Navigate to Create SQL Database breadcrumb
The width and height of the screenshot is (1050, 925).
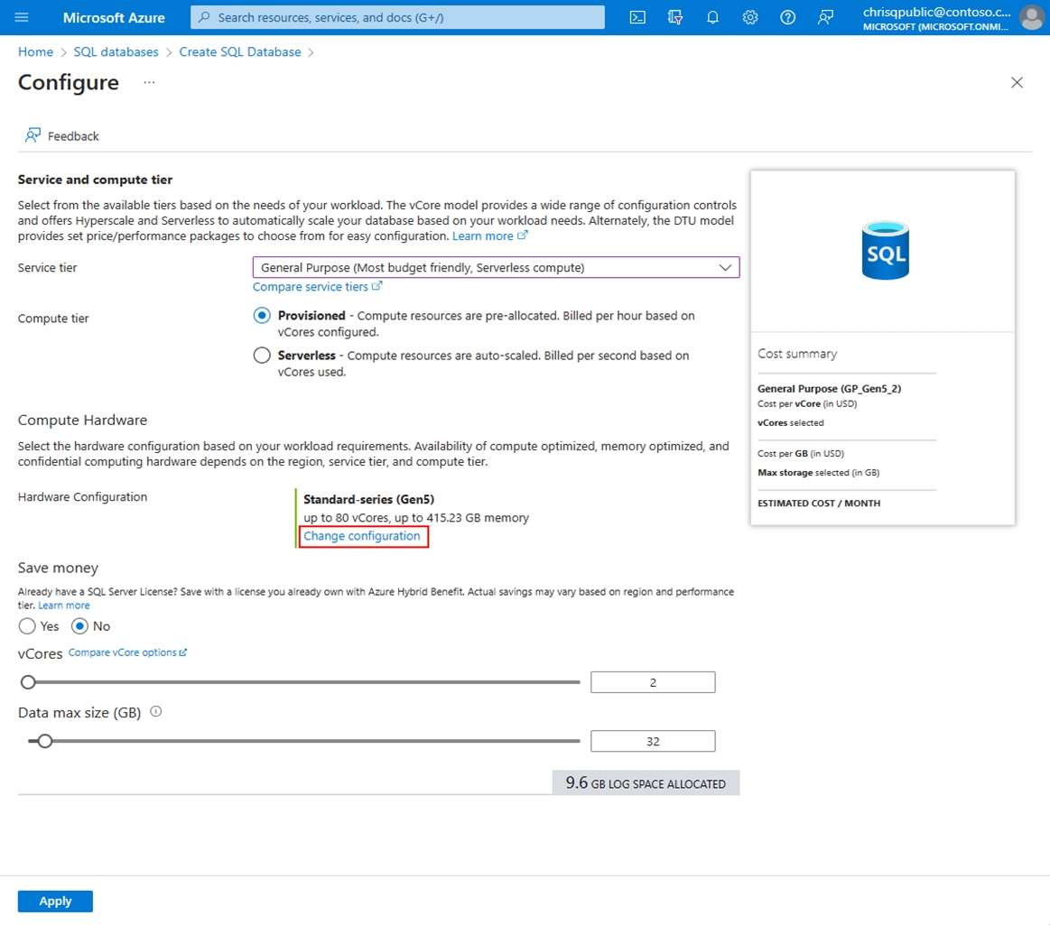(240, 52)
